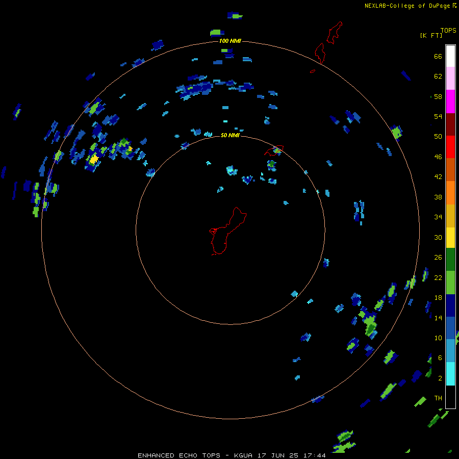Click the '66' legend value
This screenshot has width=459, height=459.
point(438,56)
